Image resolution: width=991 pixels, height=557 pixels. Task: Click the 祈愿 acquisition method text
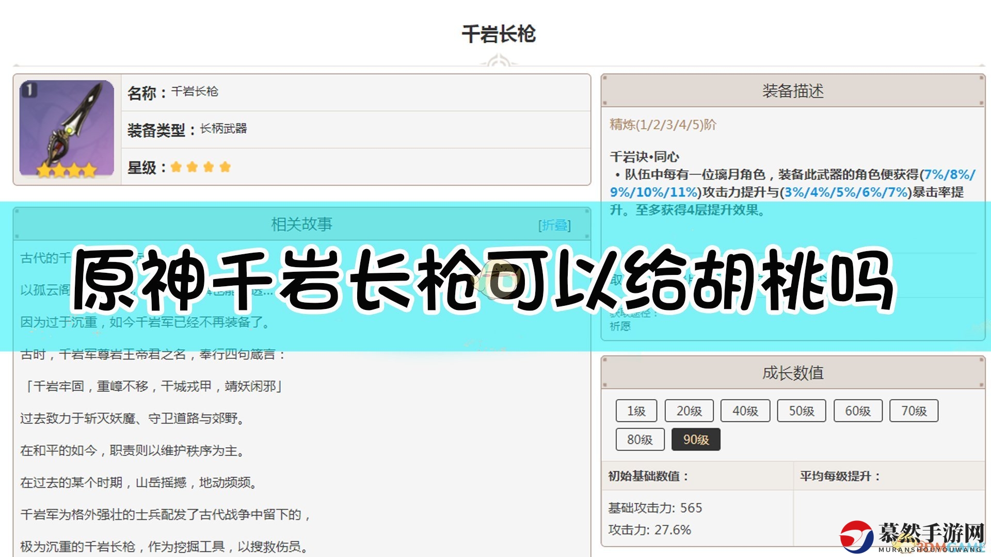[x=620, y=326]
